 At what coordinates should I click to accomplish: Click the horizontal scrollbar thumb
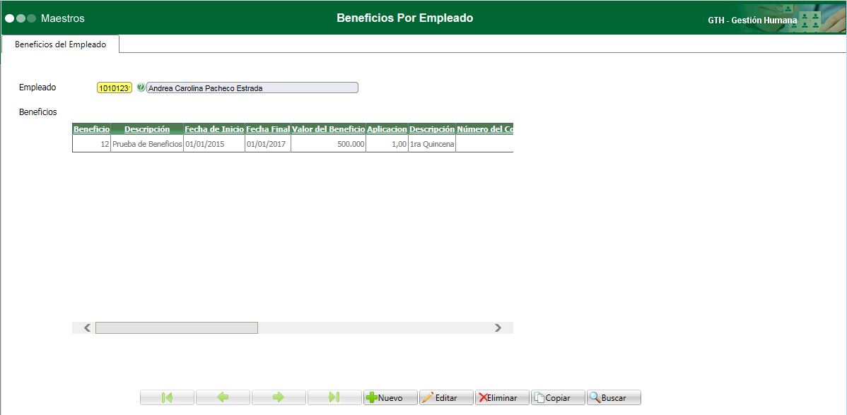tap(177, 327)
